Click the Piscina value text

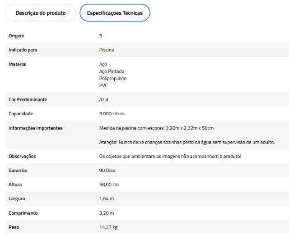pyautogui.click(x=107, y=50)
